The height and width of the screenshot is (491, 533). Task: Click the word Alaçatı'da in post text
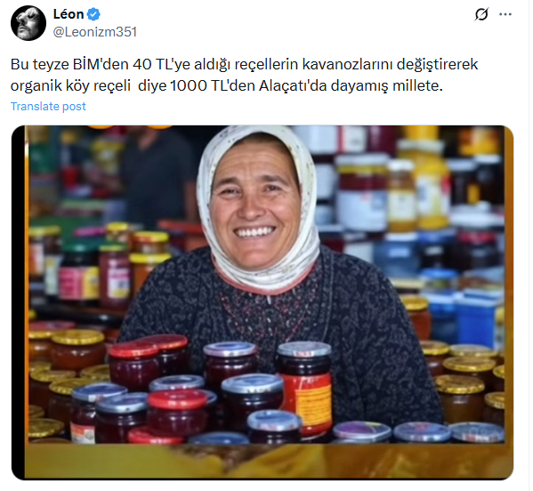tap(293, 85)
